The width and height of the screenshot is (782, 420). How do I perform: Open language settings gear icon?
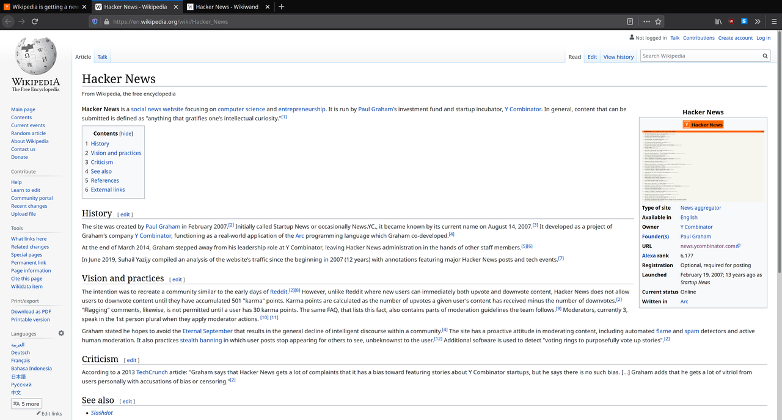(61, 333)
